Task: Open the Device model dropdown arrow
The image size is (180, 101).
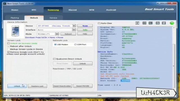Action: coord(74,26)
